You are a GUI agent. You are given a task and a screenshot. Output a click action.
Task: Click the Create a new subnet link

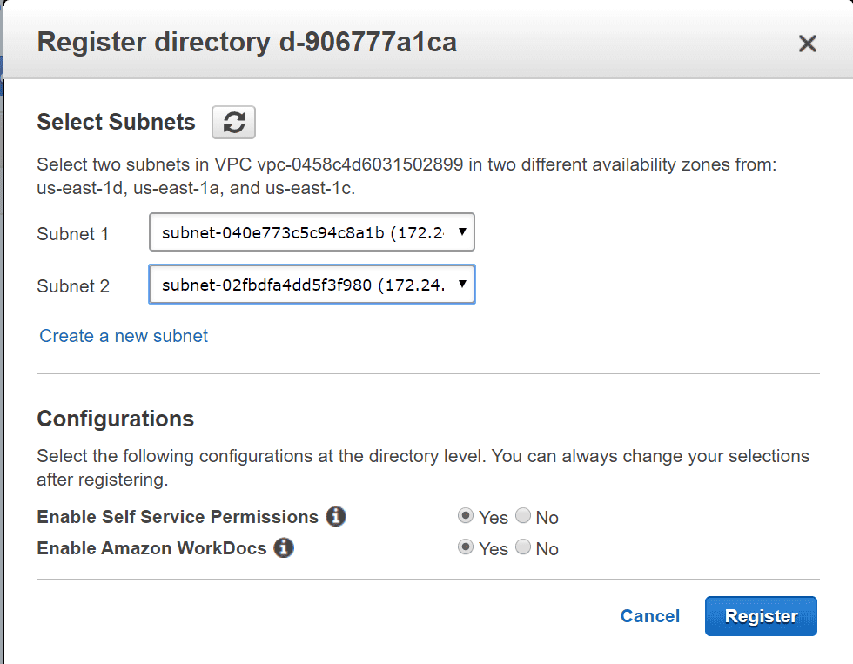(123, 336)
